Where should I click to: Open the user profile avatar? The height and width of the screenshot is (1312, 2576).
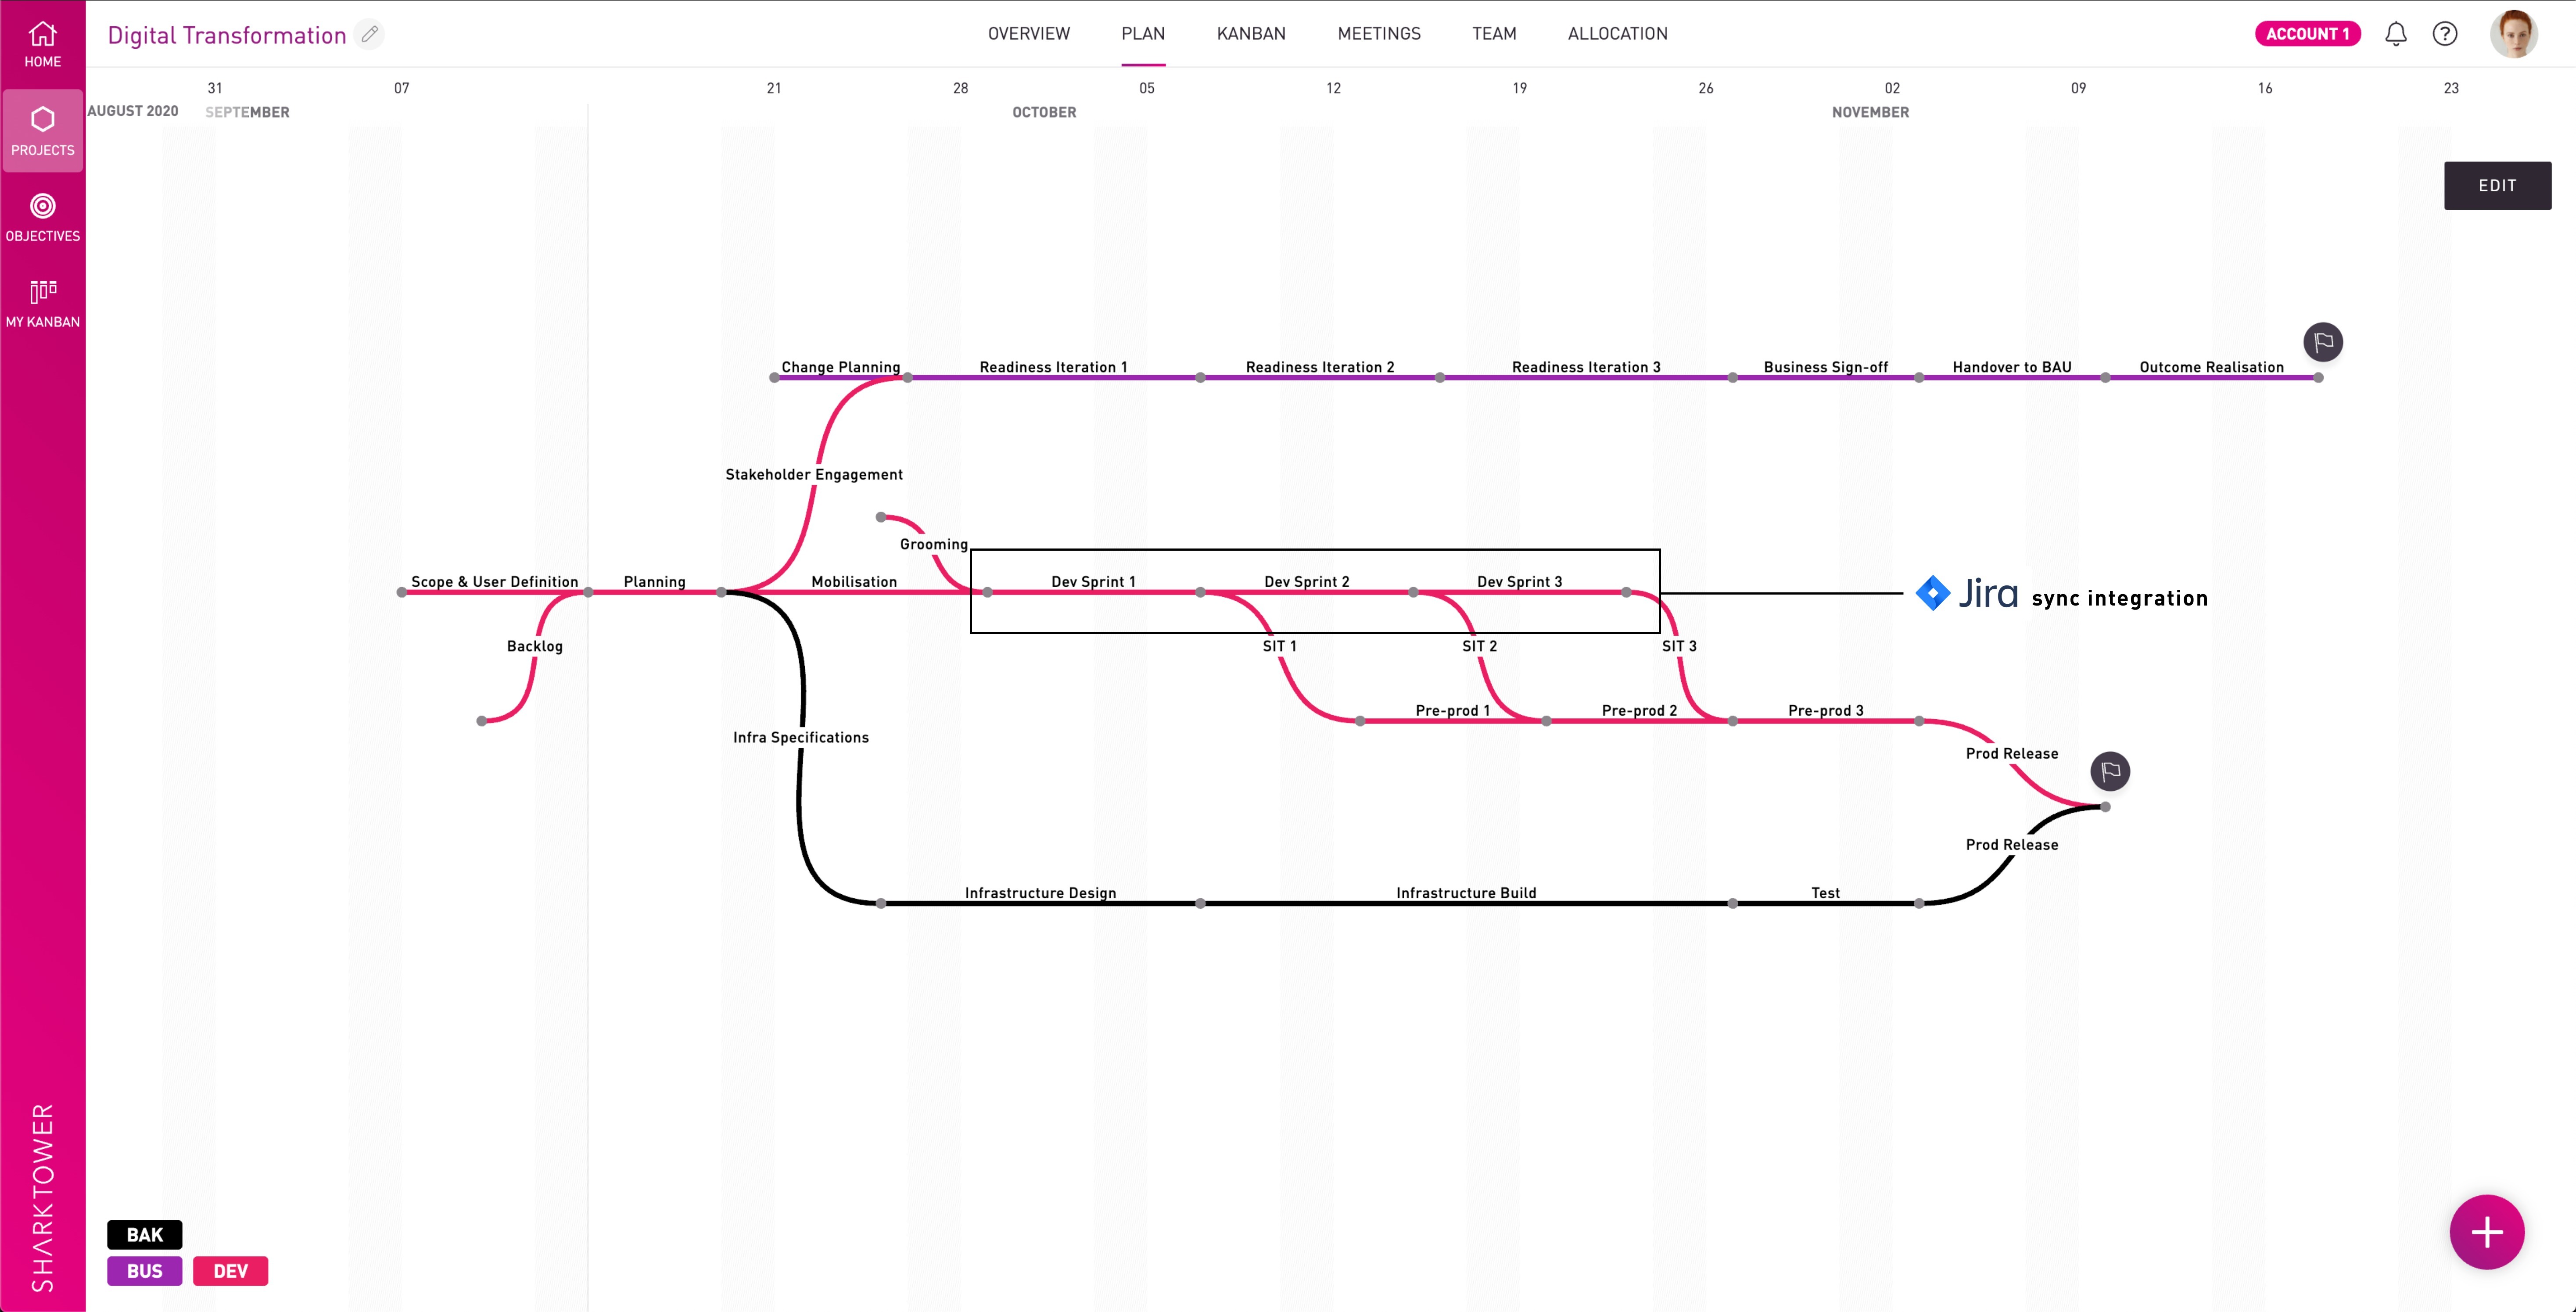(2514, 34)
